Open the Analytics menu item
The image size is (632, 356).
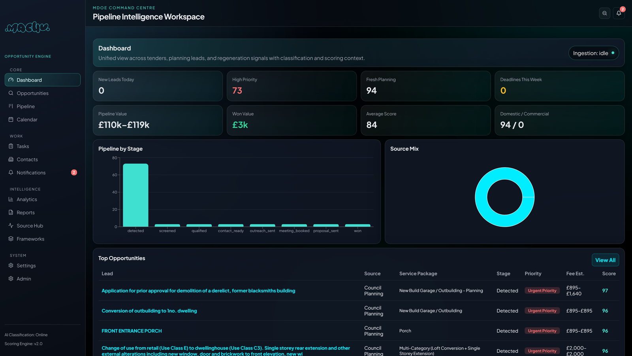(x=43, y=199)
